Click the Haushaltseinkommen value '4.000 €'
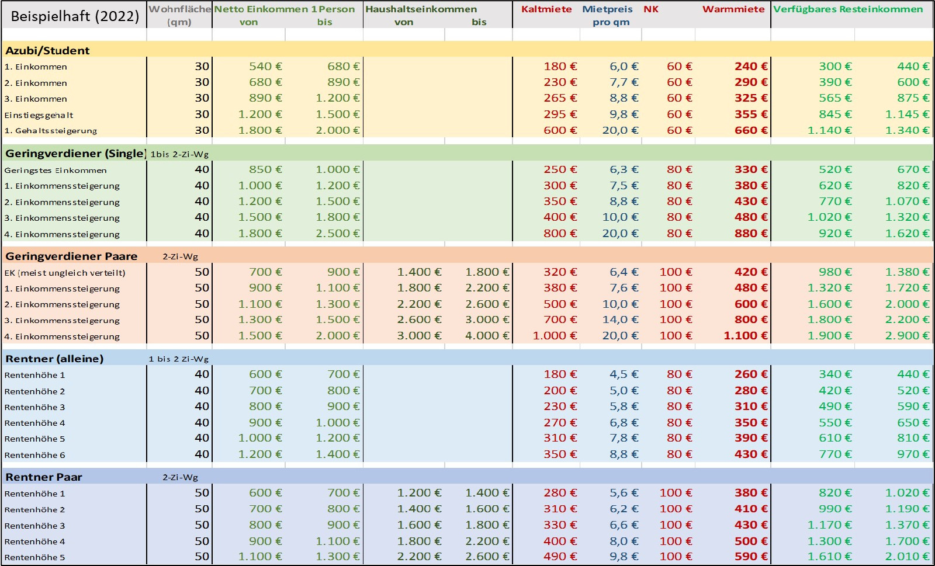 point(487,336)
